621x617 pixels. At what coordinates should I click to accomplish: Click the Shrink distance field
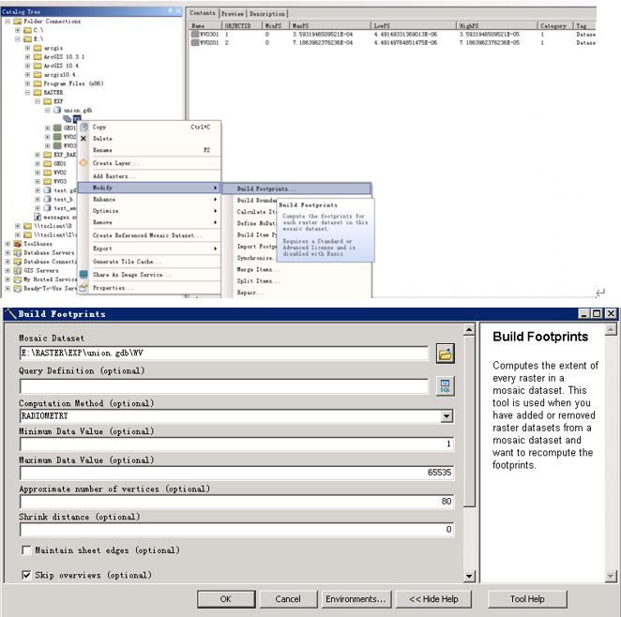[x=236, y=530]
